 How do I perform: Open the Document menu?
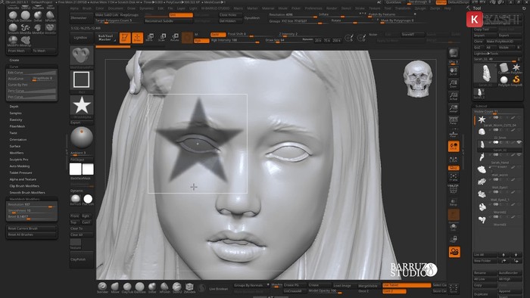coord(116,8)
